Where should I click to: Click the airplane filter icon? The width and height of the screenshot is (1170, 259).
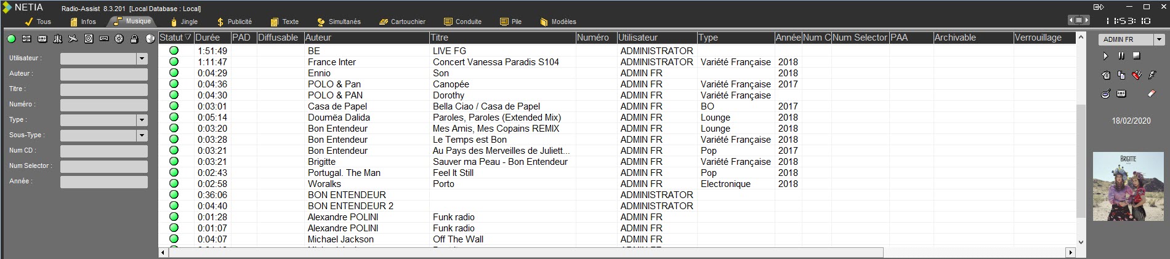(x=73, y=39)
